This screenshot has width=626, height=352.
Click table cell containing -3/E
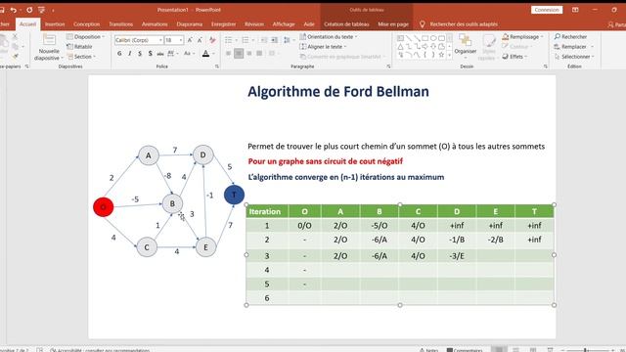click(457, 256)
